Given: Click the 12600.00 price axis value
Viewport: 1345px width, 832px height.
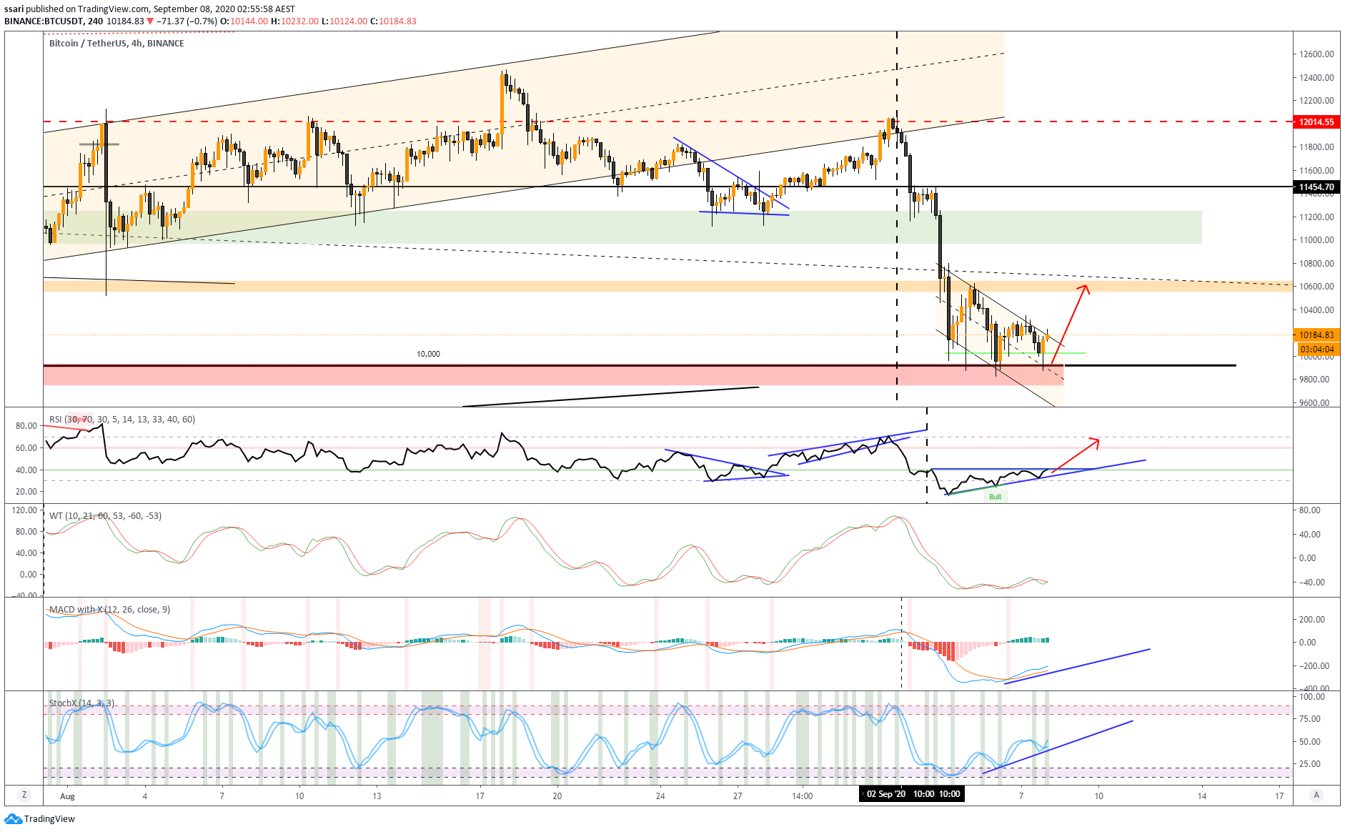Looking at the screenshot, I should [x=1316, y=54].
